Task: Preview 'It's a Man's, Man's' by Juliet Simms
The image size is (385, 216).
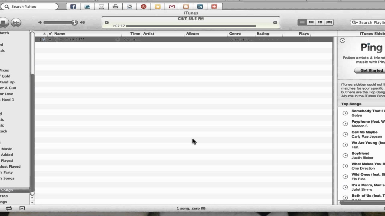Action: pyautogui.click(x=345, y=187)
